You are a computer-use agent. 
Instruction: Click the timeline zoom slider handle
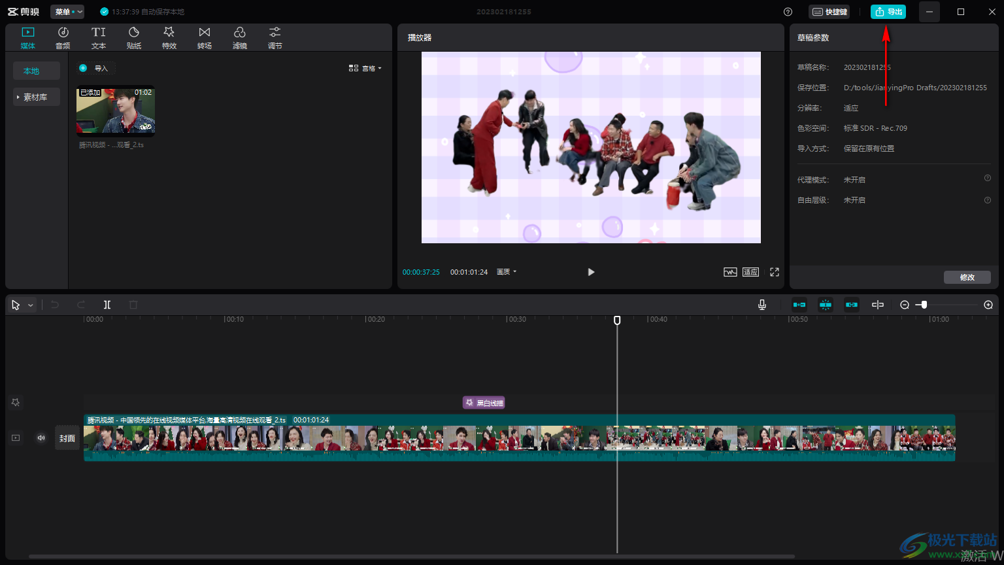(924, 305)
